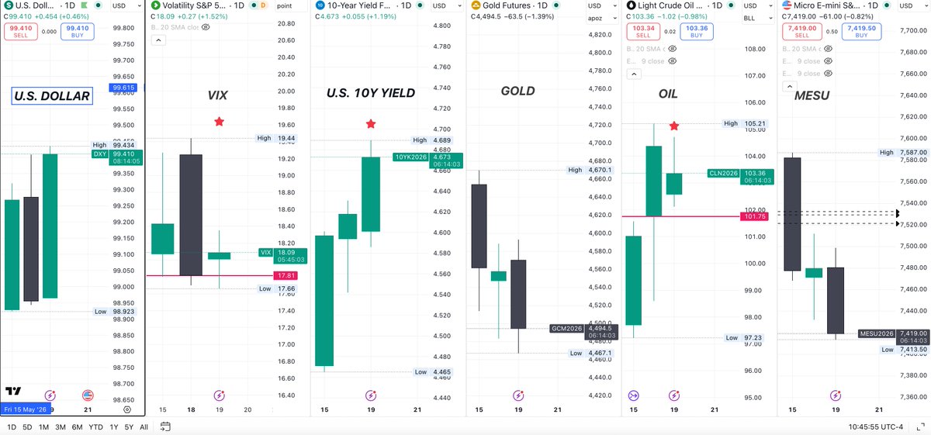931x435 pixels.
Task: Open the go-to-date calendar icon
Action: 166,426
